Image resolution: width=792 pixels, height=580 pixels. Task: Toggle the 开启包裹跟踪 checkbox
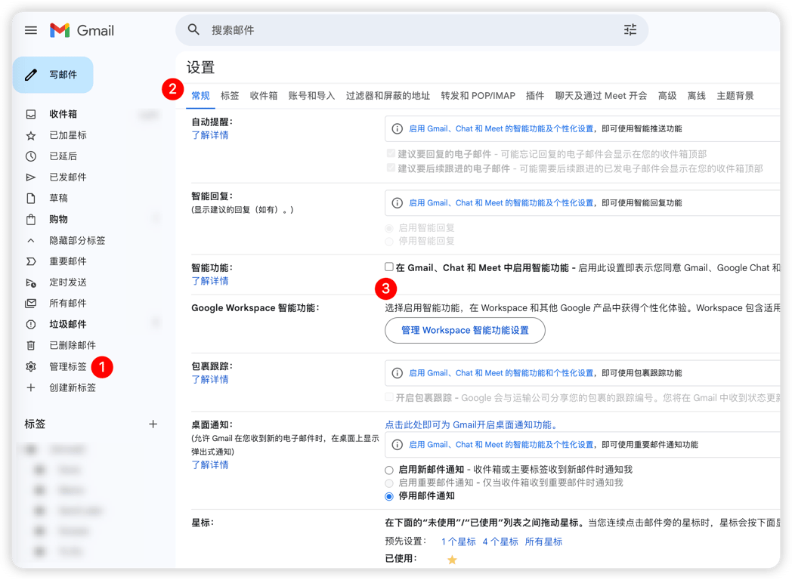(389, 396)
